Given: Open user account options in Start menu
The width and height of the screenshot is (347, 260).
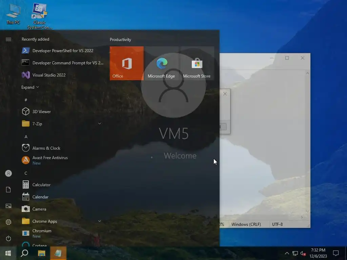Looking at the screenshot, I should [8, 173].
